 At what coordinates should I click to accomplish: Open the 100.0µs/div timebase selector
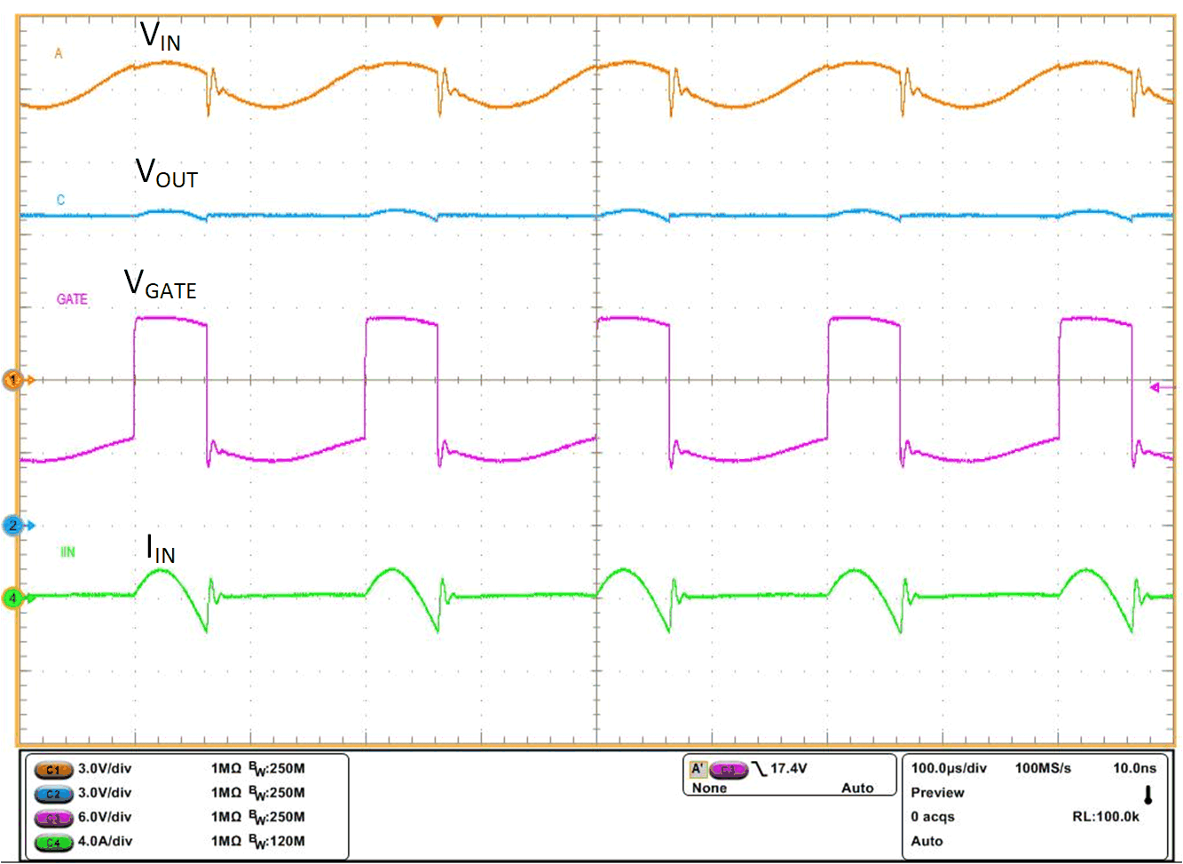click(949, 768)
